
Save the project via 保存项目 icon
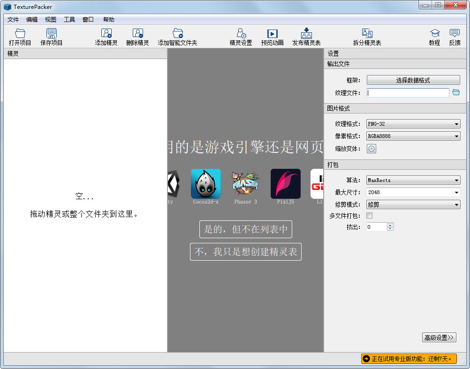pyautogui.click(x=51, y=36)
